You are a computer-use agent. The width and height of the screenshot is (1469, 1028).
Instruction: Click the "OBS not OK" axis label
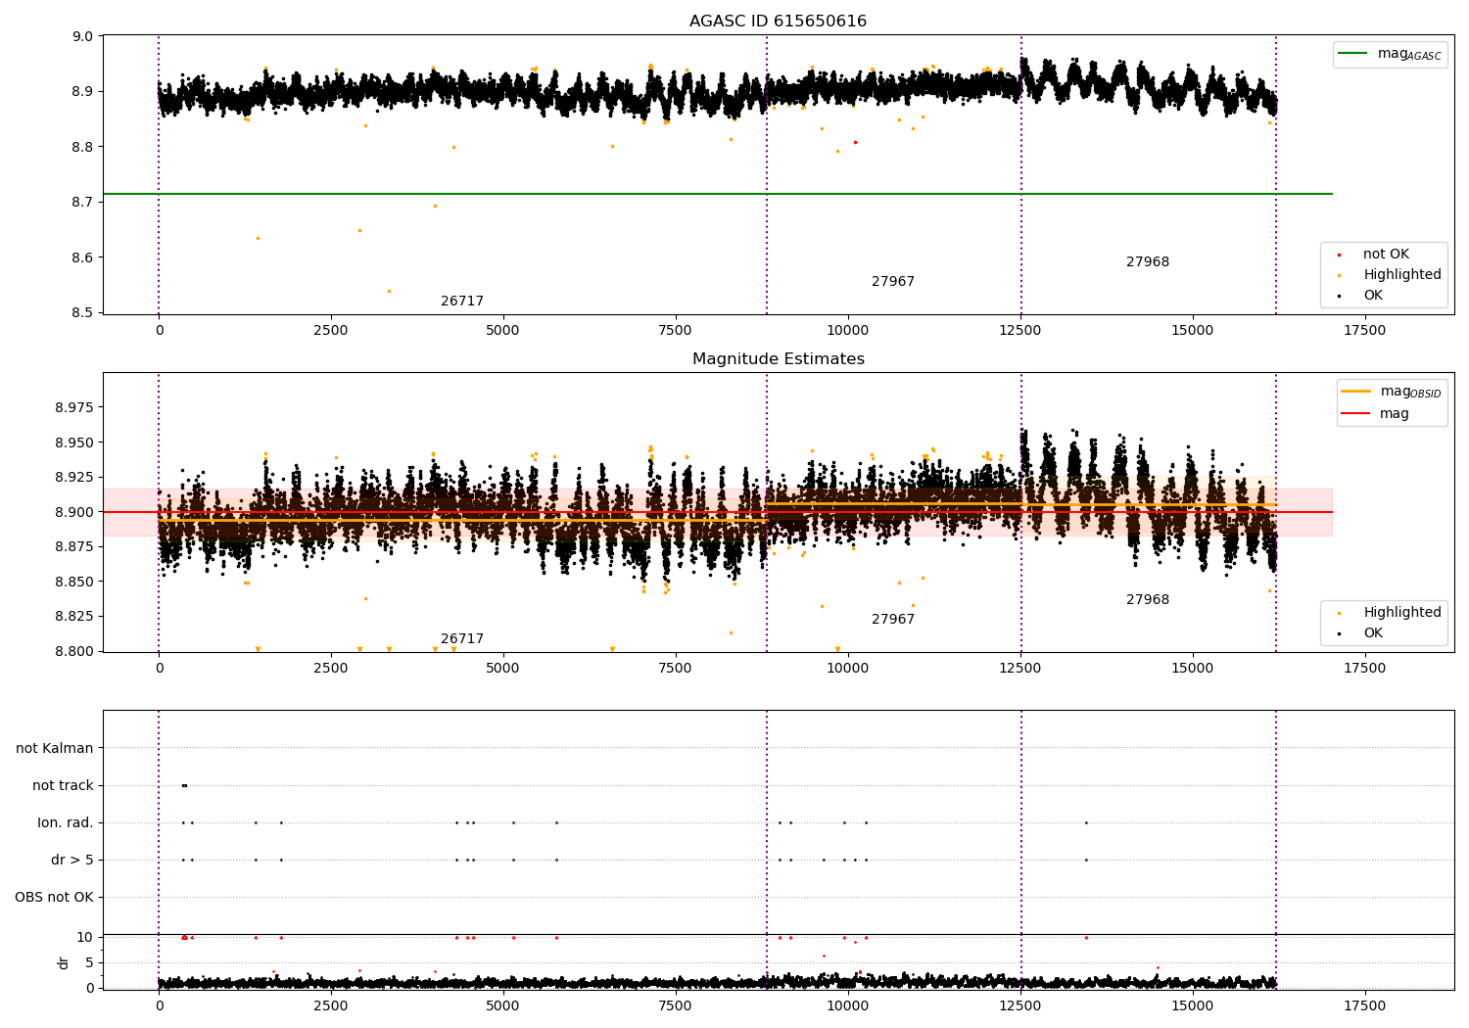pyautogui.click(x=55, y=898)
